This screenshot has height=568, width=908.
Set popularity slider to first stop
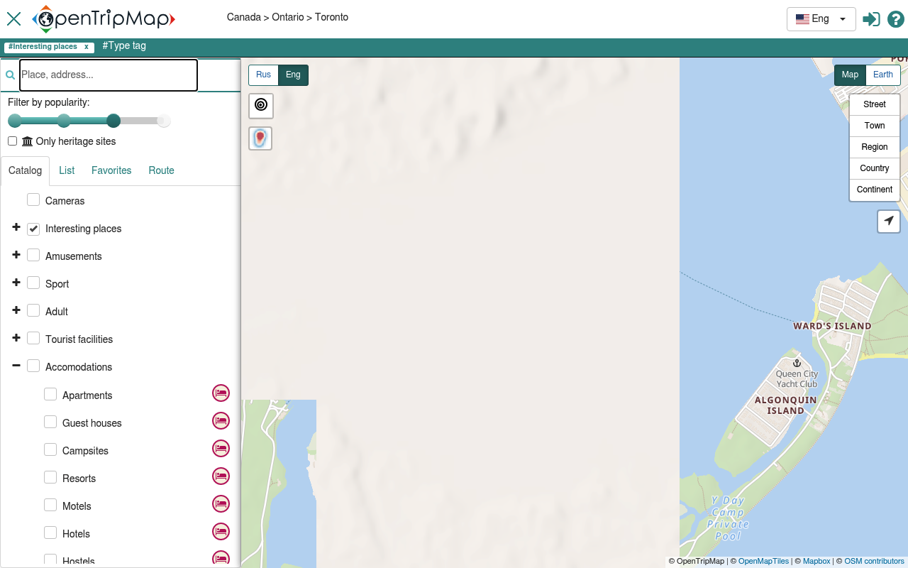(15, 121)
